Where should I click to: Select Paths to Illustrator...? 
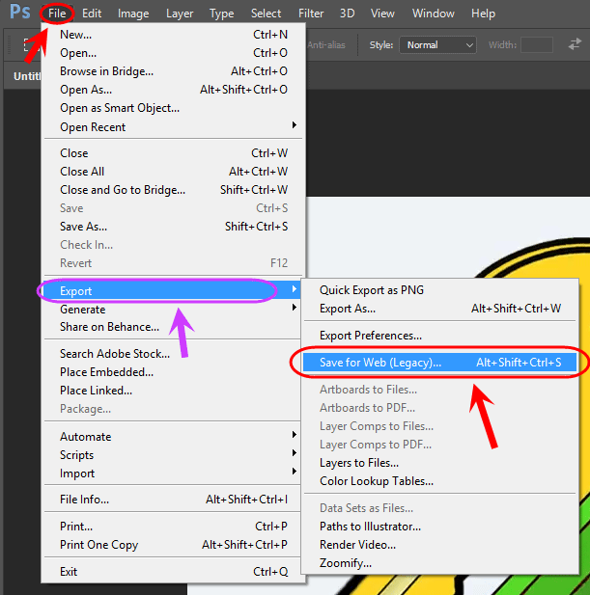point(440,527)
